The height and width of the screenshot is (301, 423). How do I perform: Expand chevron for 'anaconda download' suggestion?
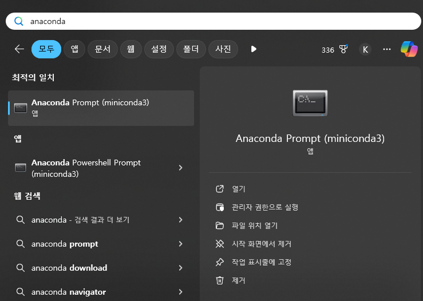tap(180, 268)
